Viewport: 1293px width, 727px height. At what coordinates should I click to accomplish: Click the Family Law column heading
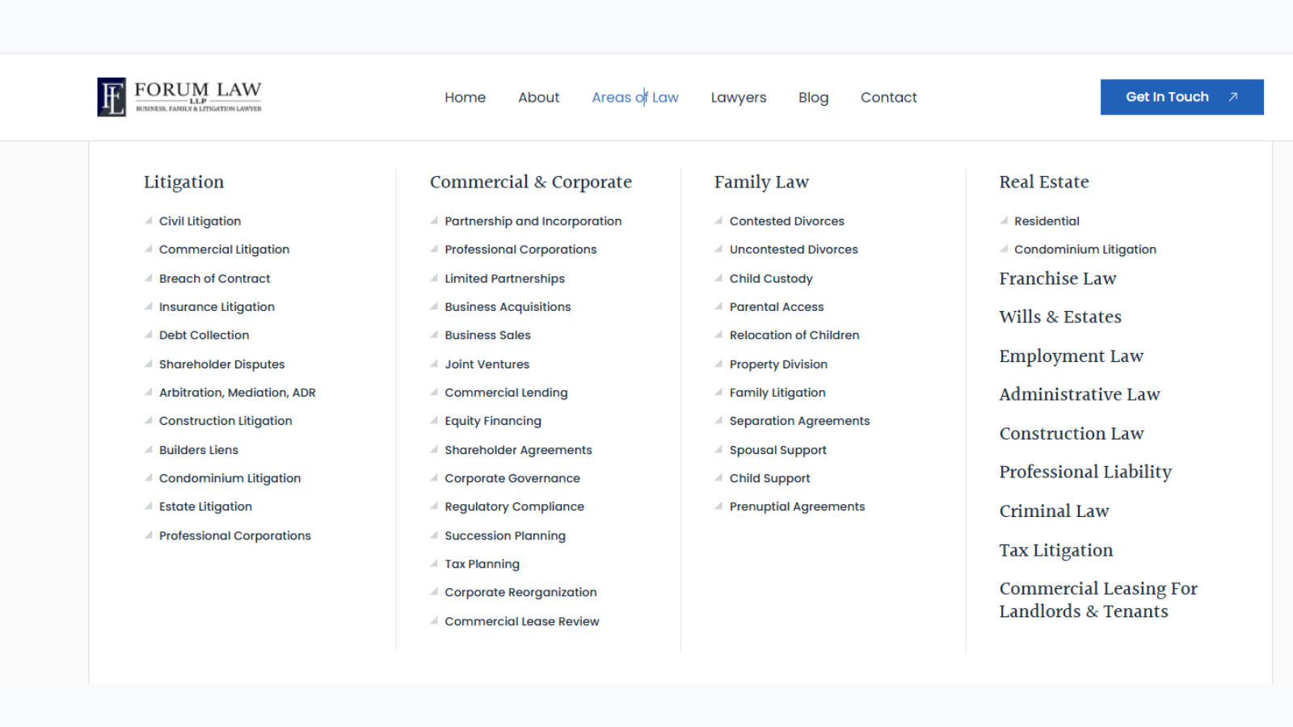click(761, 183)
